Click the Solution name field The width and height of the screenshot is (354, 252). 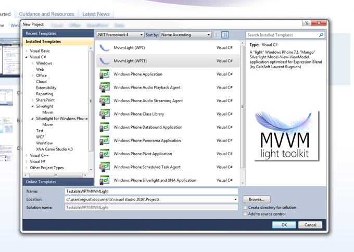click(x=151, y=208)
